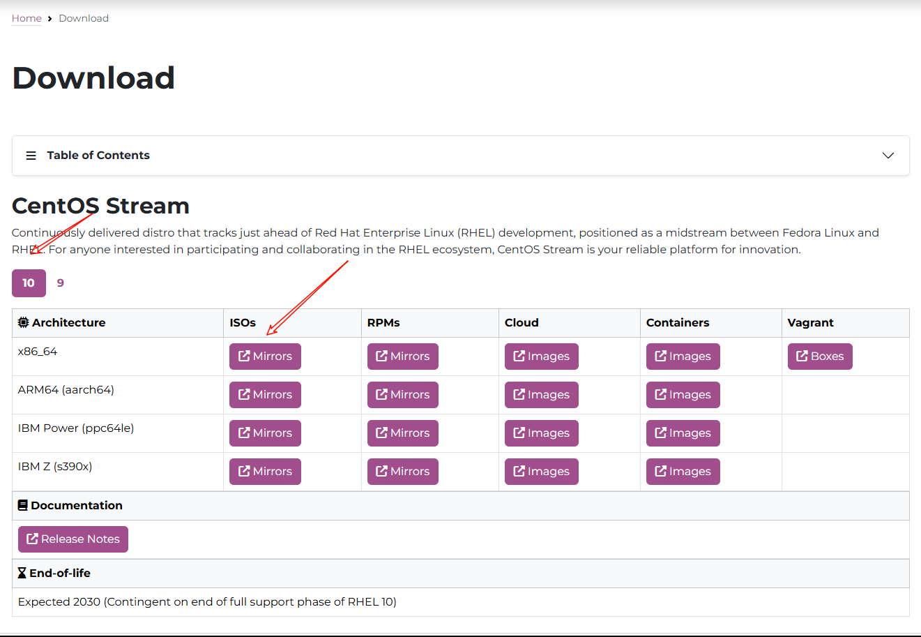Click the Cloud column header
This screenshot has height=637, width=921.
(570, 323)
